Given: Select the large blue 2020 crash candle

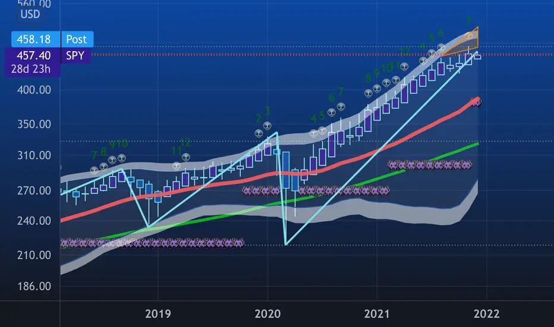Looking at the screenshot, I should (x=286, y=169).
